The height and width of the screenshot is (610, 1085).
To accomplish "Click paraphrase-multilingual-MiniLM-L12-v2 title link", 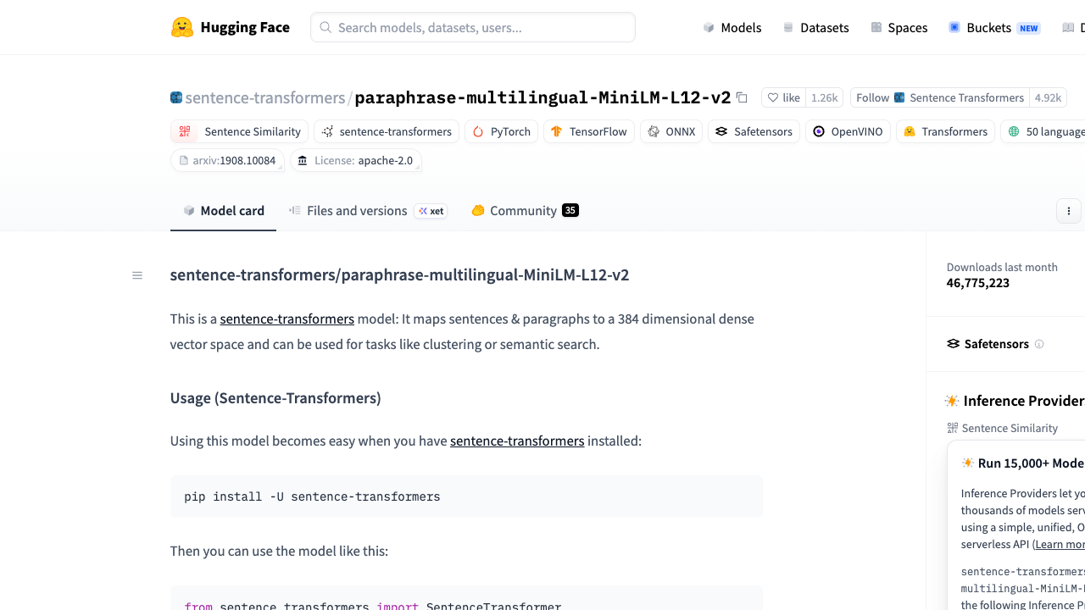I will [542, 97].
